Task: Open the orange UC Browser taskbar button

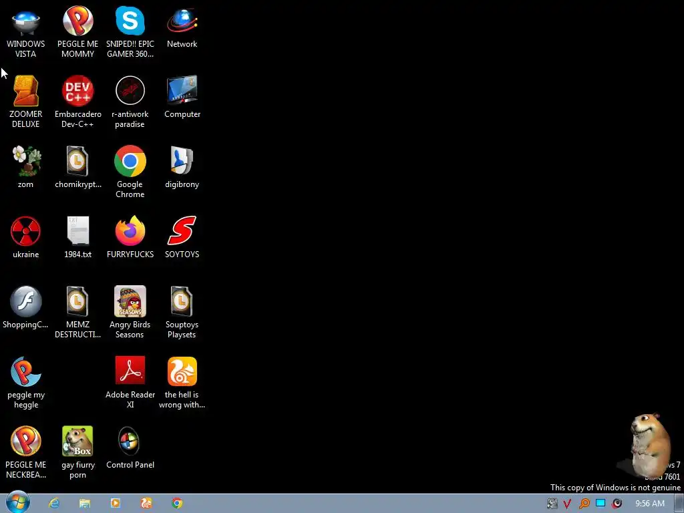Action: pos(146,504)
